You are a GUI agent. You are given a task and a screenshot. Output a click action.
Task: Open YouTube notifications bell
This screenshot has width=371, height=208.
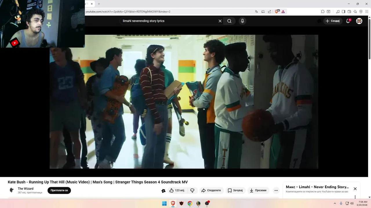coord(348,21)
